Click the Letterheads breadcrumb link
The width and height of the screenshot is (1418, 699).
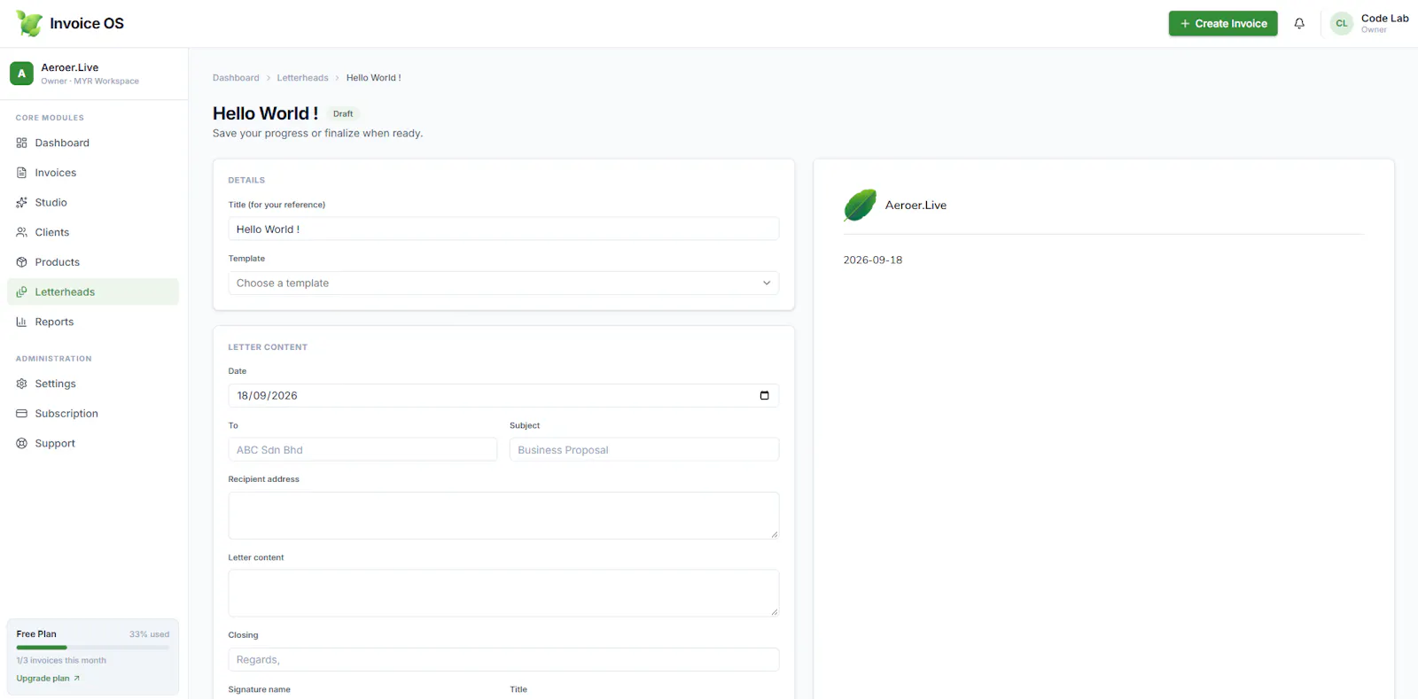[302, 78]
